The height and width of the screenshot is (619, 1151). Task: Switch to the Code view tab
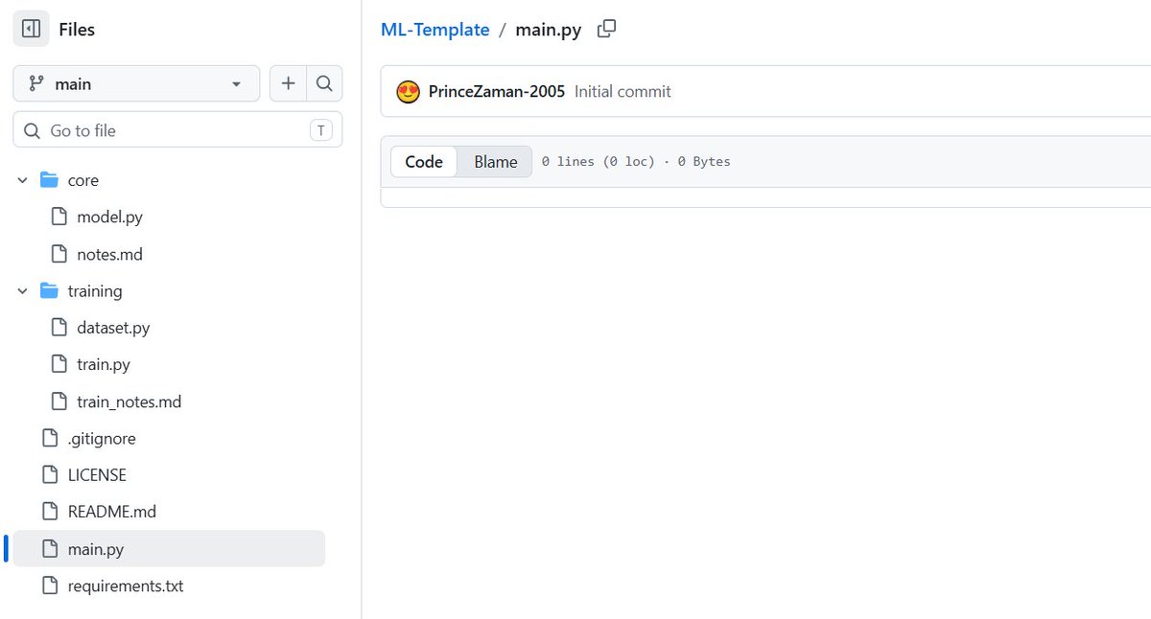424,162
